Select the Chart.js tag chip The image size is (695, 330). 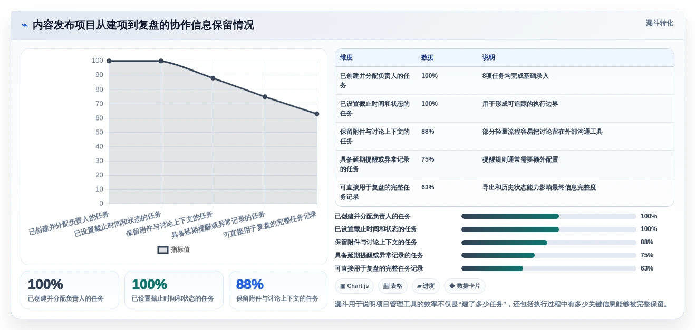354,286
